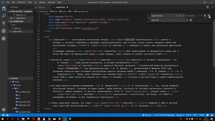
Task: Collapse the Outline section
Action: point(9,78)
